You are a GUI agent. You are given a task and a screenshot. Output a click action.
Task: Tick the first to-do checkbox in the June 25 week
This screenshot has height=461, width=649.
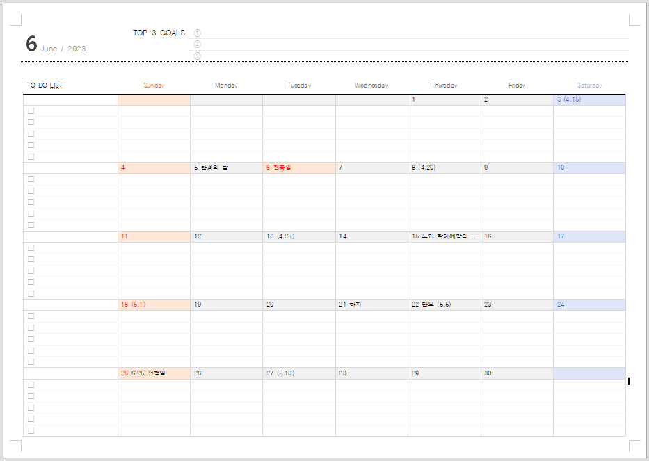pyautogui.click(x=31, y=385)
